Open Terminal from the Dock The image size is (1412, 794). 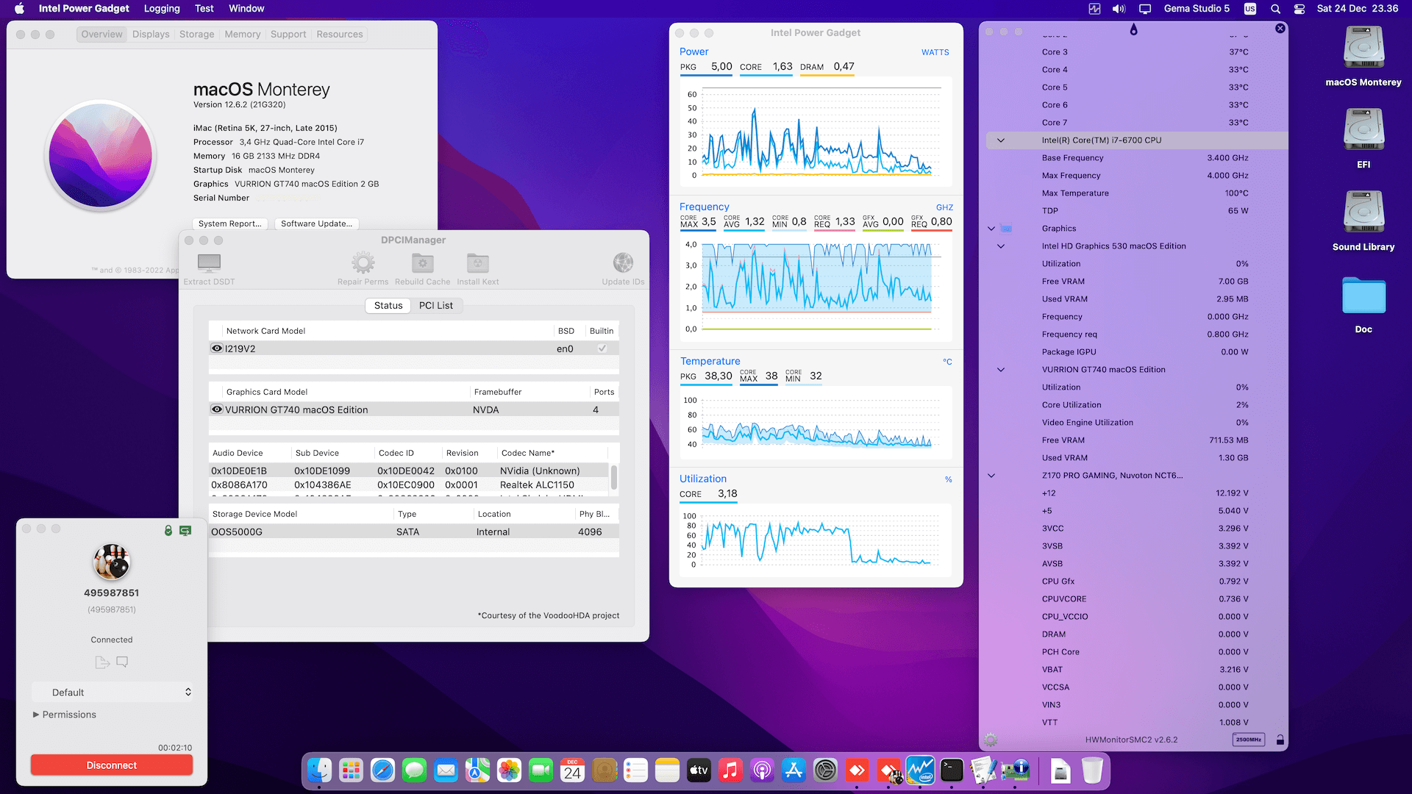pos(952,770)
